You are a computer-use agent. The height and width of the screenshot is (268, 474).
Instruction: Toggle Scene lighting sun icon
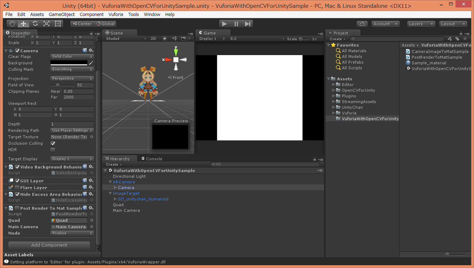click(165, 39)
